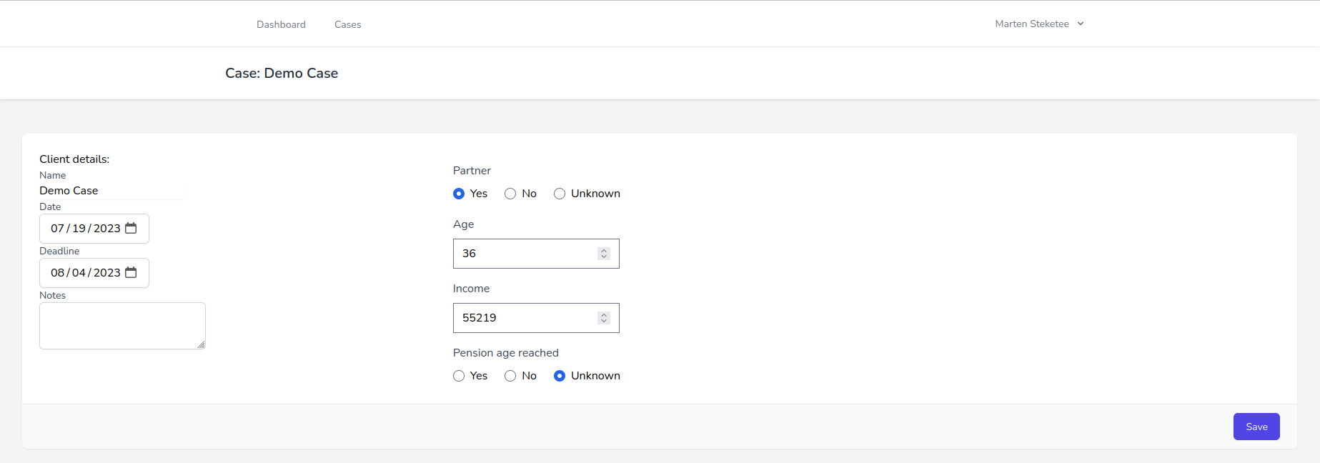Edit the Demo Case name field

point(111,191)
